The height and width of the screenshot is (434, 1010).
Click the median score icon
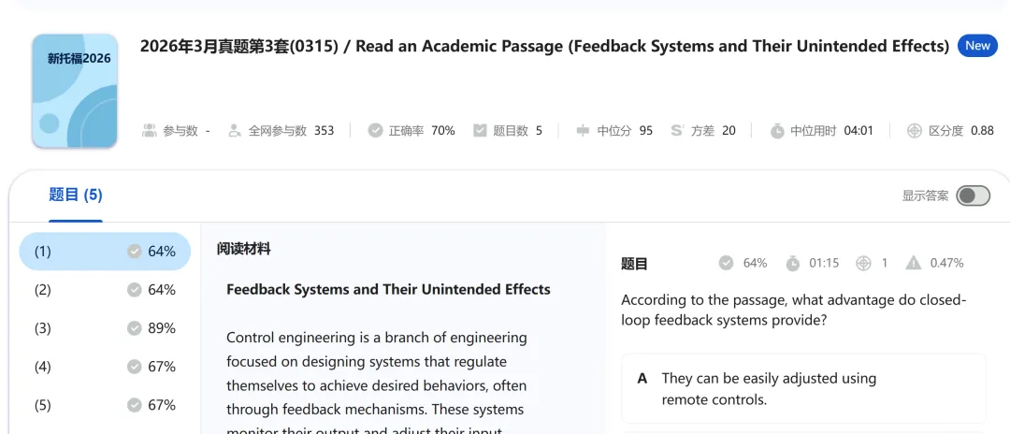point(584,131)
